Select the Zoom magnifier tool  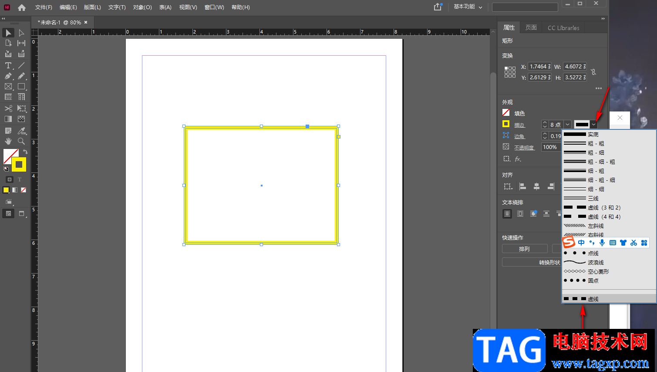coord(21,141)
